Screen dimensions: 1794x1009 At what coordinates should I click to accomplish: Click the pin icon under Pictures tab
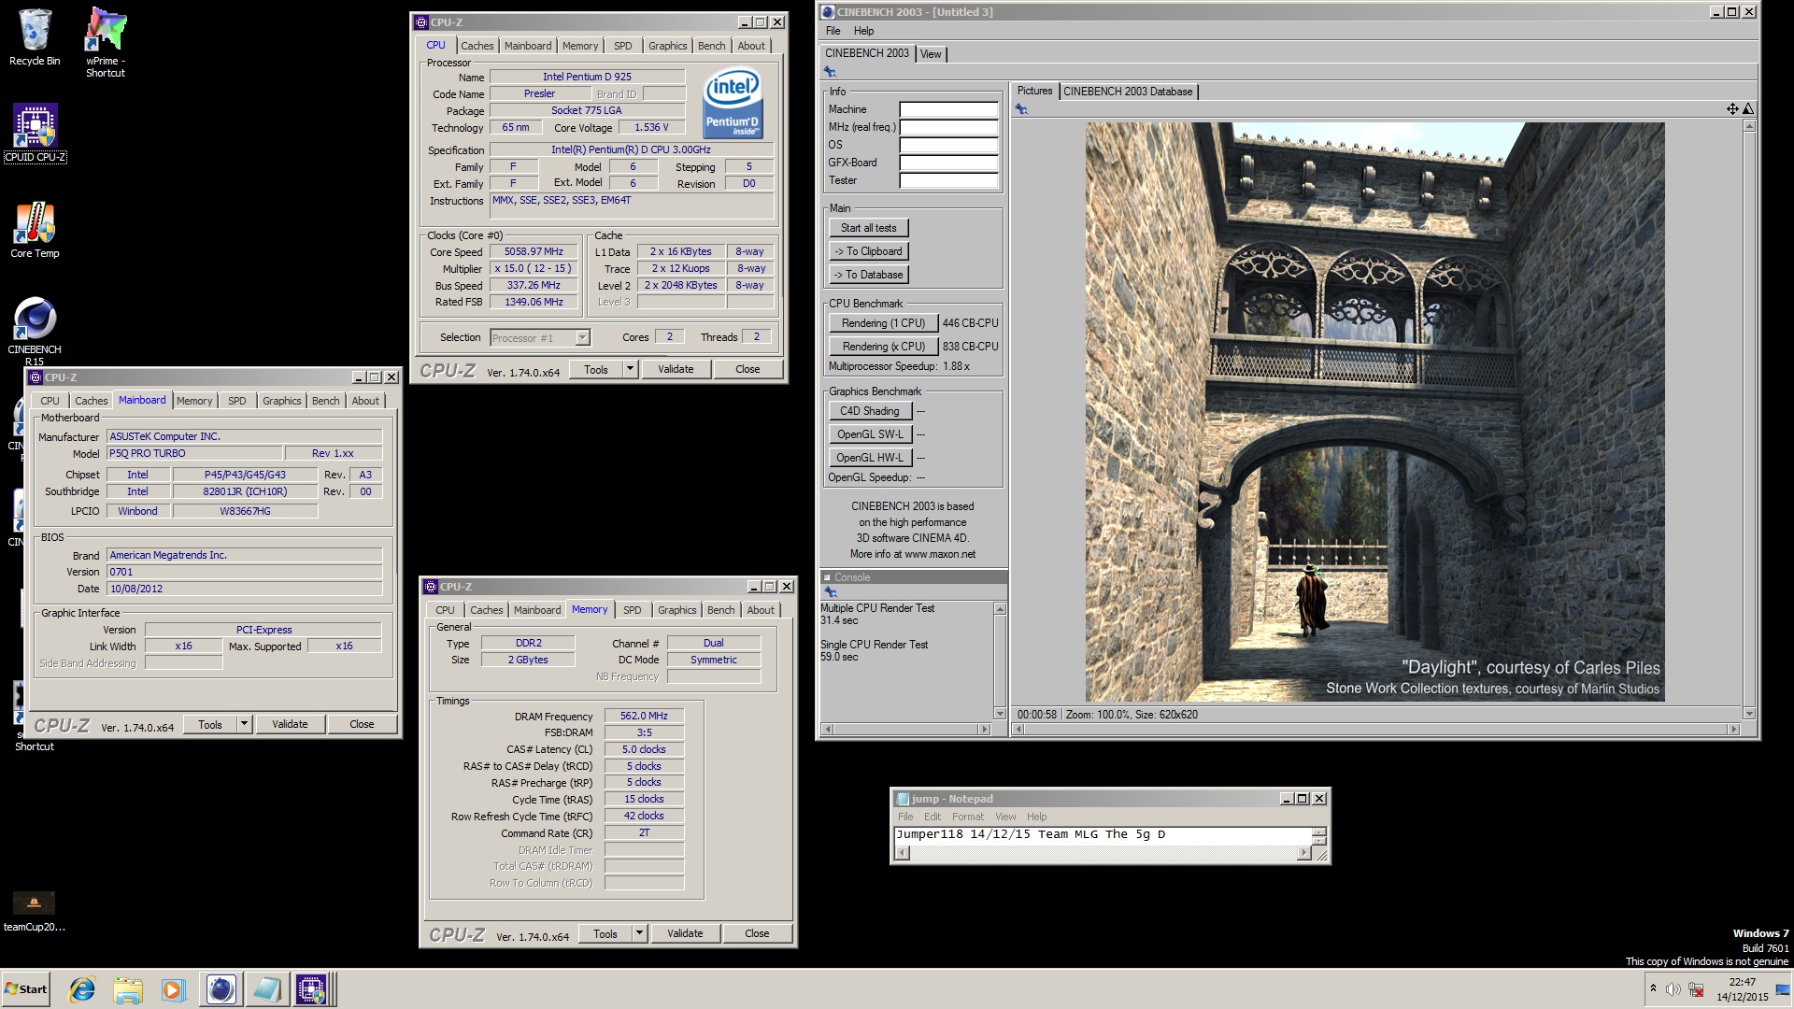[x=1021, y=109]
